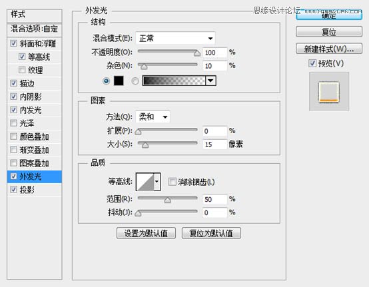Open the 方法 dropdown showing 柔和
369x287 pixels.
pos(153,117)
